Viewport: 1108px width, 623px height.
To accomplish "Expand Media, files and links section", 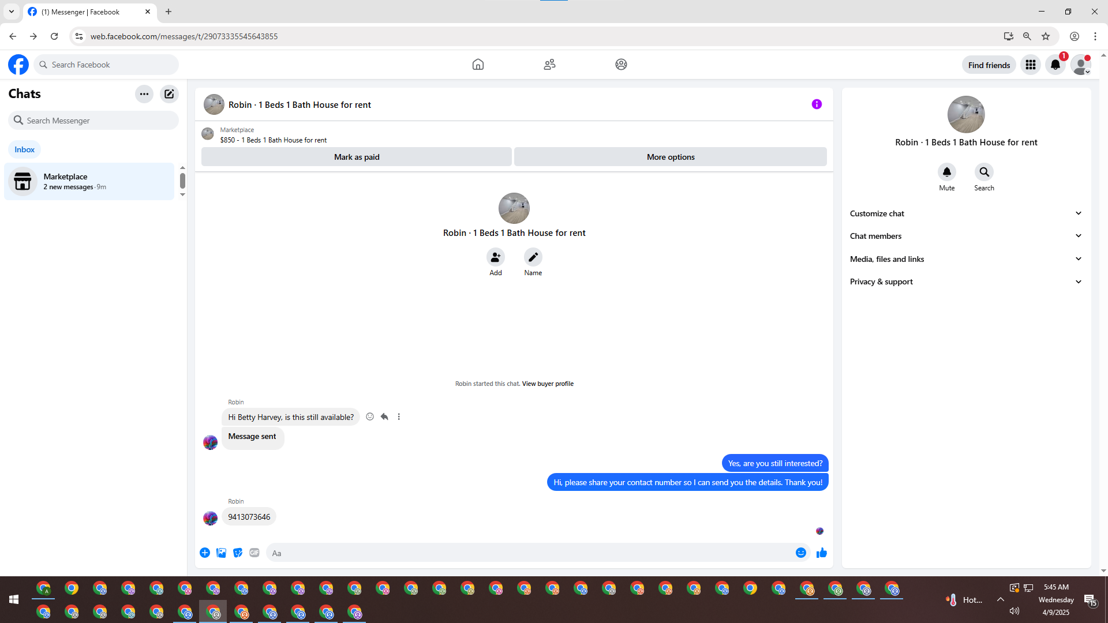I will click(966, 259).
